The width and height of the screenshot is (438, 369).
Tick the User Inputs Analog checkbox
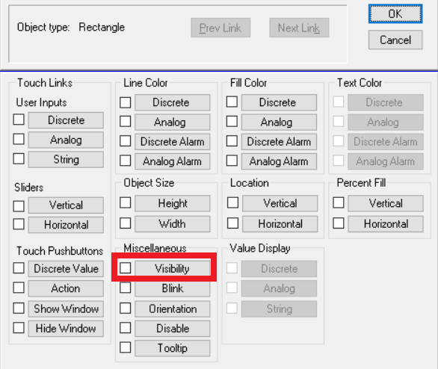point(19,139)
